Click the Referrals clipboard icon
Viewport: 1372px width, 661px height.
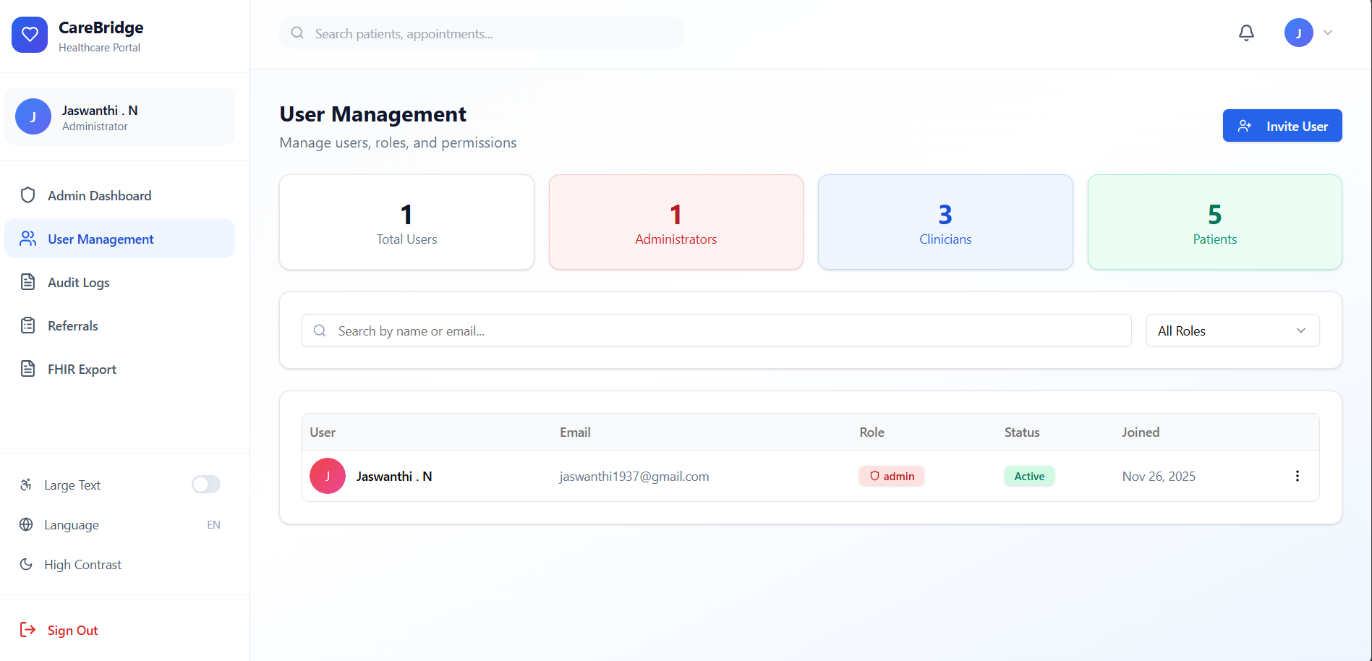point(28,325)
